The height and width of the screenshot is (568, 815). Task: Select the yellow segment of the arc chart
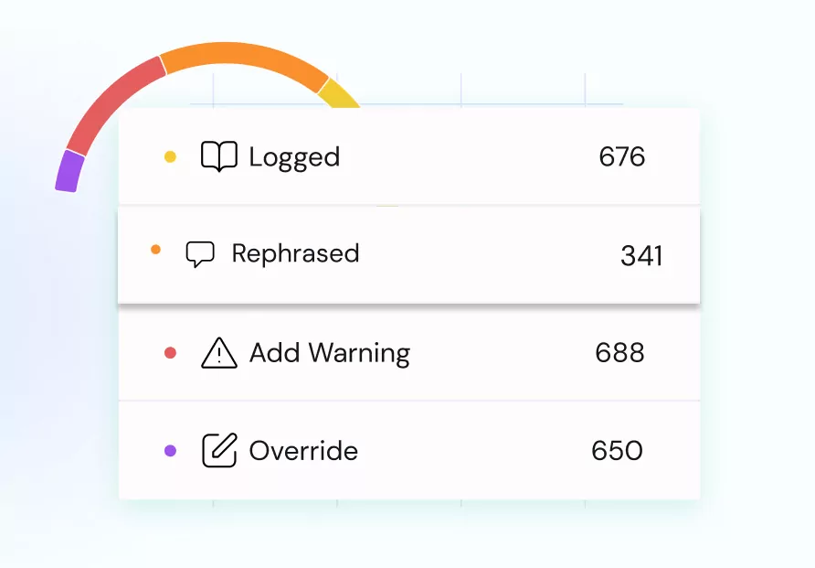339,95
